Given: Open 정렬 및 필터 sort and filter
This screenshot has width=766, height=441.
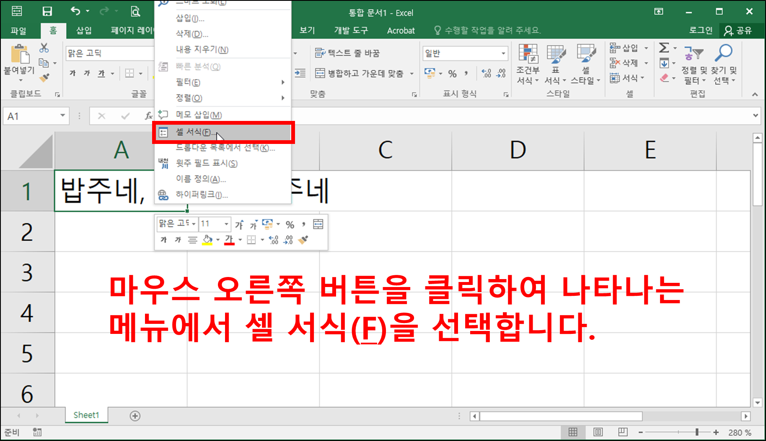Looking at the screenshot, I should (694, 64).
